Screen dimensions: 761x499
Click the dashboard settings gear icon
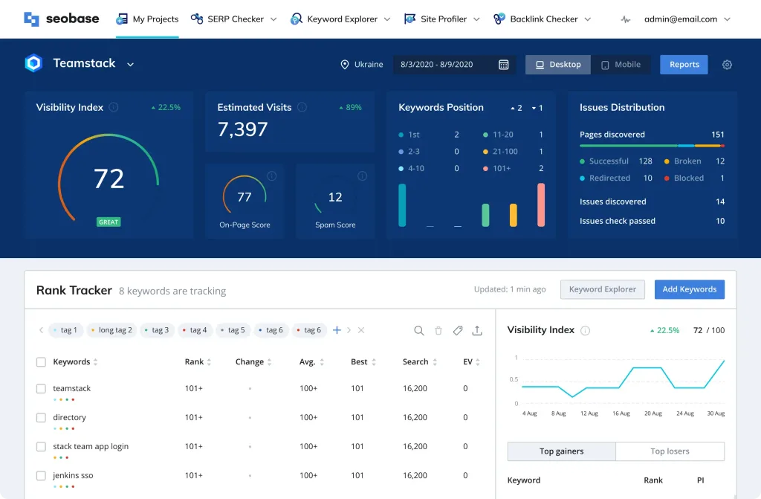pyautogui.click(x=727, y=65)
